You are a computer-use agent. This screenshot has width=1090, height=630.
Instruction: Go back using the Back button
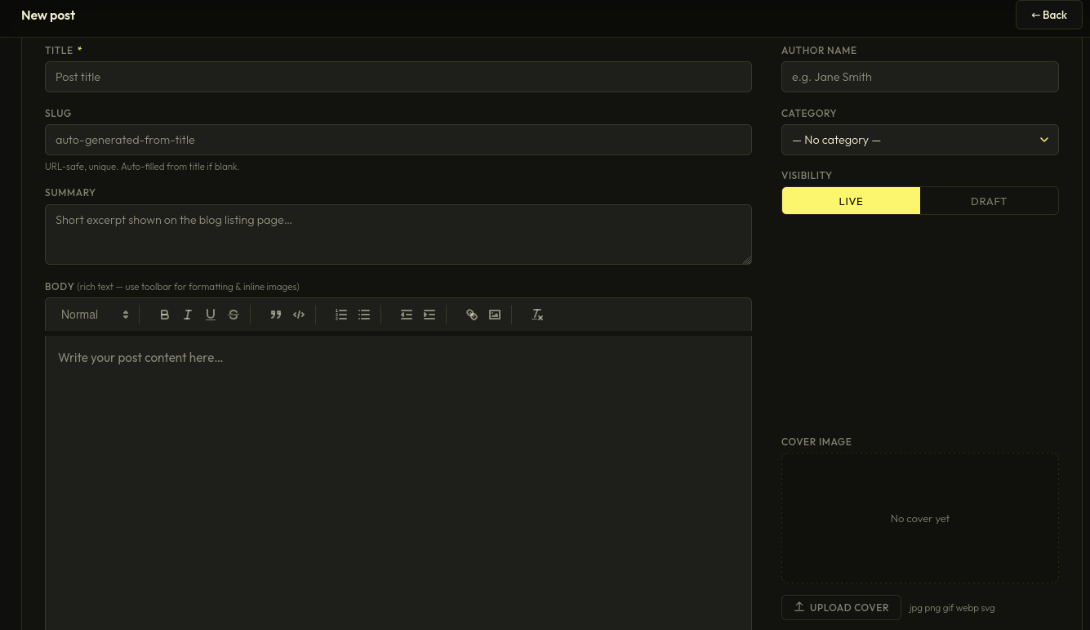1048,15
